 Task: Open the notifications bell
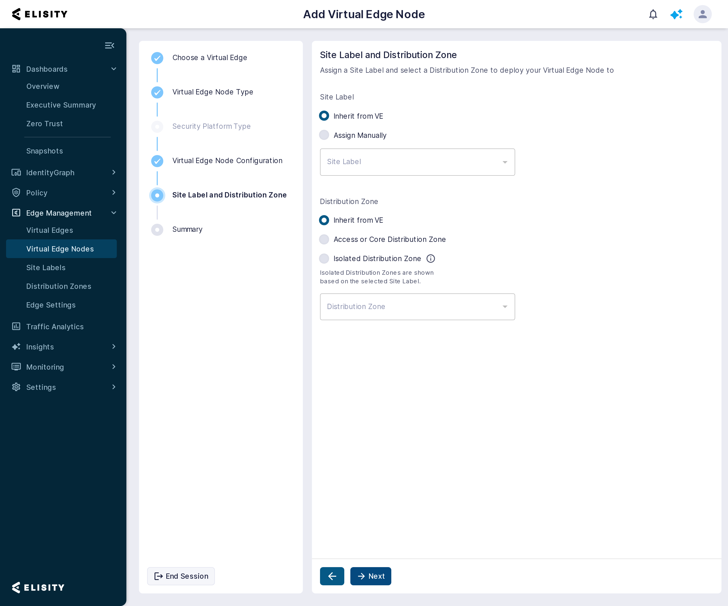[653, 14]
